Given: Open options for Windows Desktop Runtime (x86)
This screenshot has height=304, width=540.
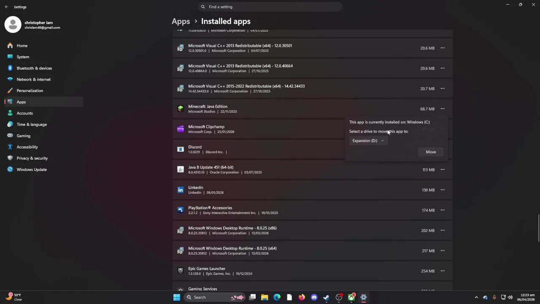Looking at the screenshot, I should point(443,231).
